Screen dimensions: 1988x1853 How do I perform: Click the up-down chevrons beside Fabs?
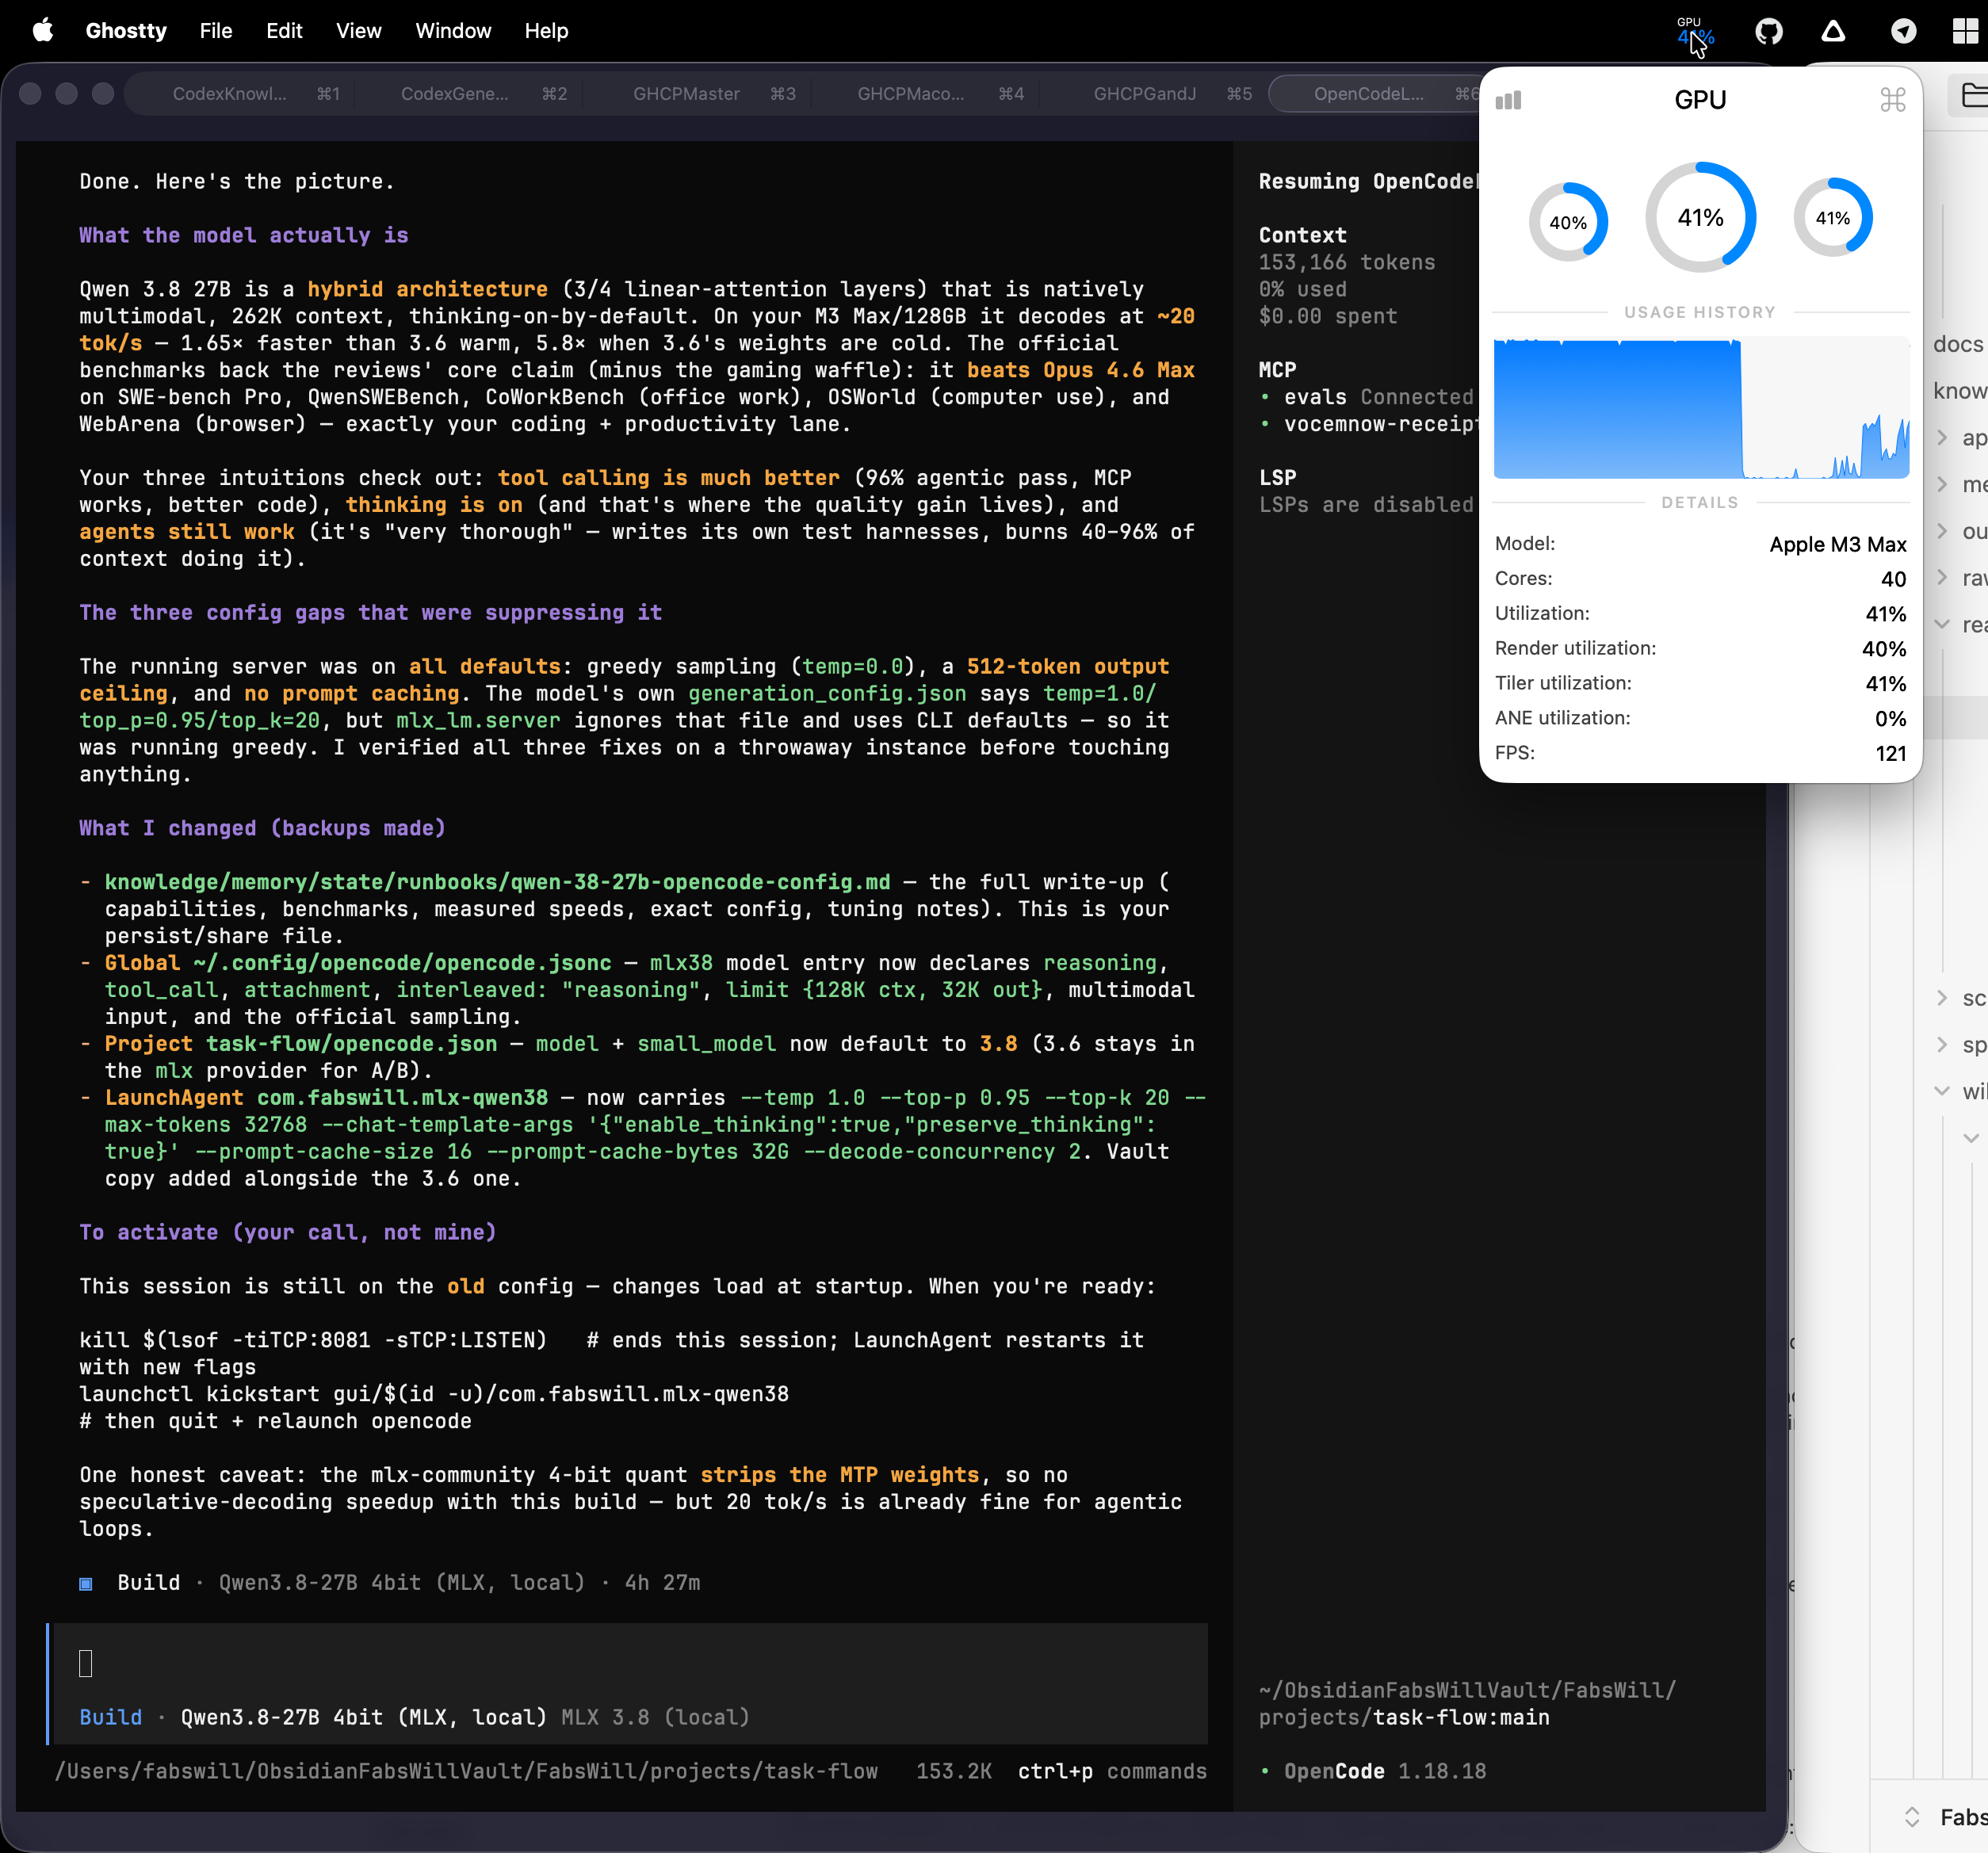[x=1911, y=1817]
